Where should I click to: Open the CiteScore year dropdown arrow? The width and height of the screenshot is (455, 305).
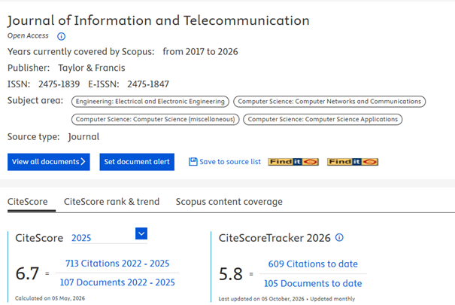point(141,233)
